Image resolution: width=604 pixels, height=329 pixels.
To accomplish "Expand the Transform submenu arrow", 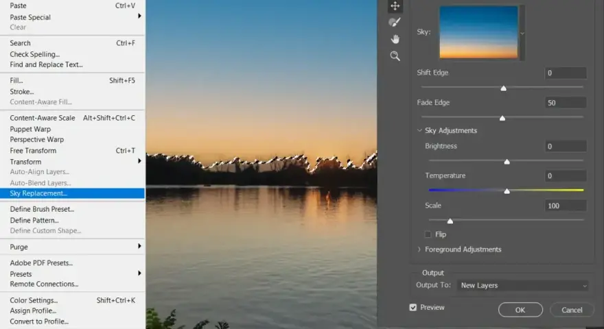I will point(139,161).
